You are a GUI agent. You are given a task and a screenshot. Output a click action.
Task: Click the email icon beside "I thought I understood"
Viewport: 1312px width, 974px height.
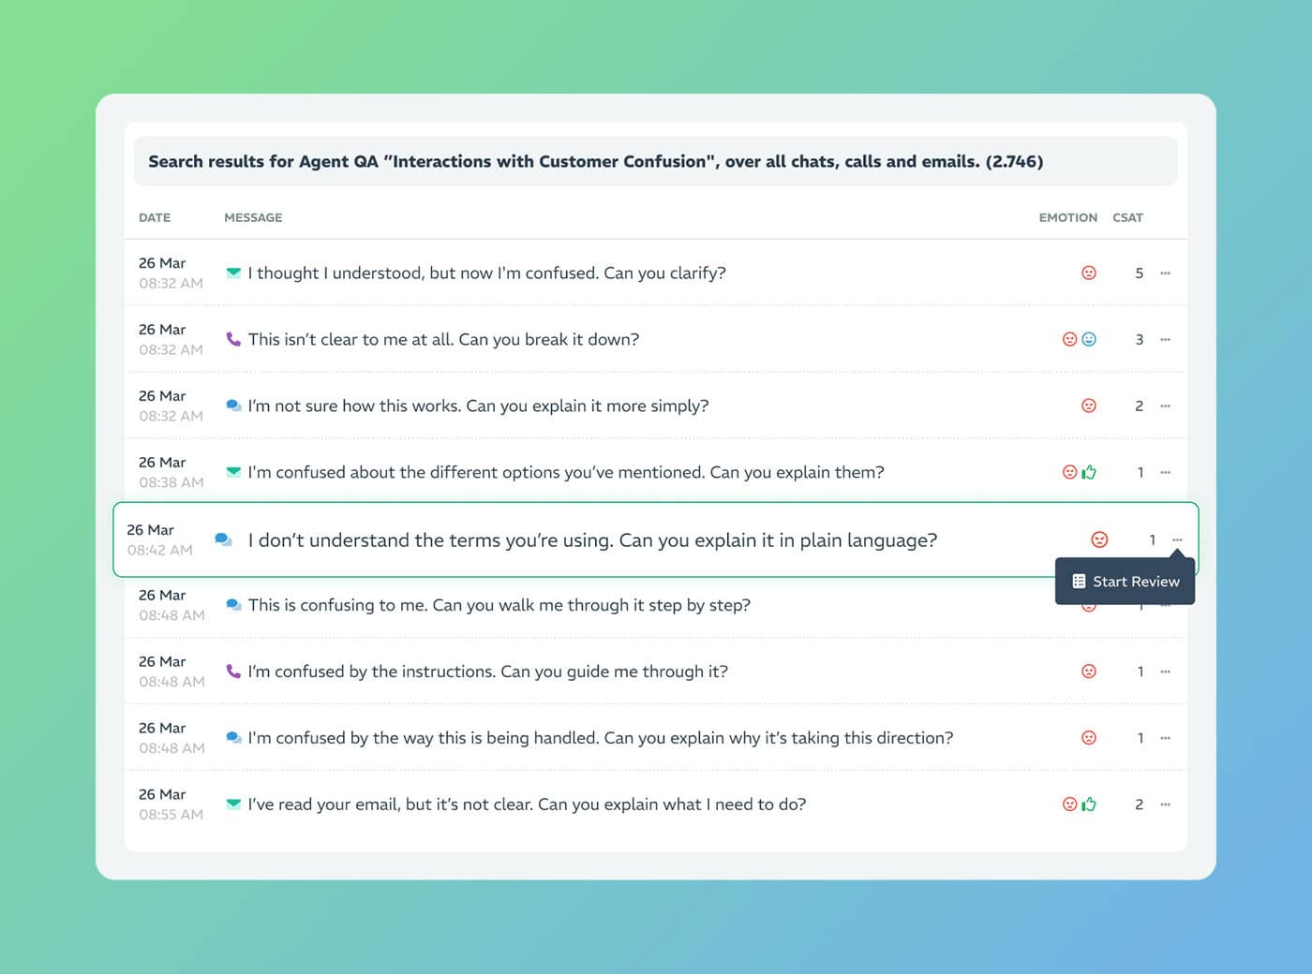233,273
